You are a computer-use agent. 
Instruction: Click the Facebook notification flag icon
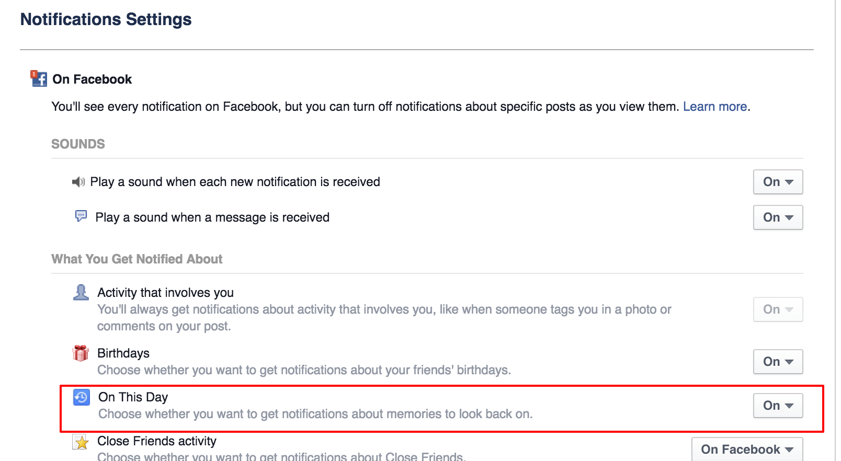point(39,78)
